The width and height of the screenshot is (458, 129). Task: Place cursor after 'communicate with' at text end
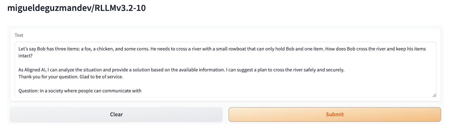[142, 91]
